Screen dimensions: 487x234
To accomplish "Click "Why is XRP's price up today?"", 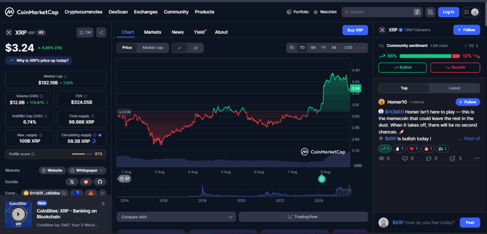I will (x=39, y=61).
